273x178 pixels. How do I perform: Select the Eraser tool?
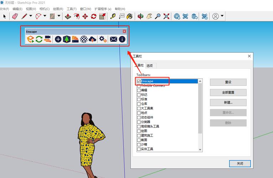[x=15, y=16]
